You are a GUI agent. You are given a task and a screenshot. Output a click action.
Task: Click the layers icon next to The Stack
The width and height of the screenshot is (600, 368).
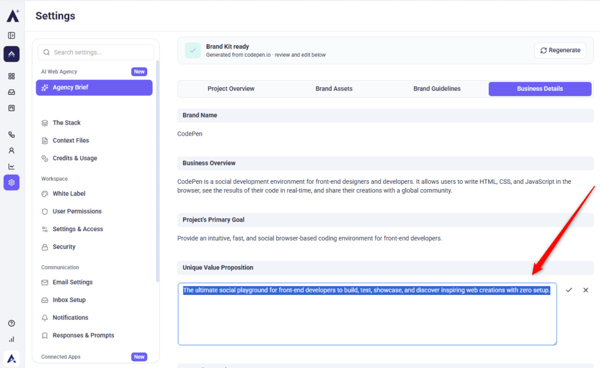tap(45, 123)
